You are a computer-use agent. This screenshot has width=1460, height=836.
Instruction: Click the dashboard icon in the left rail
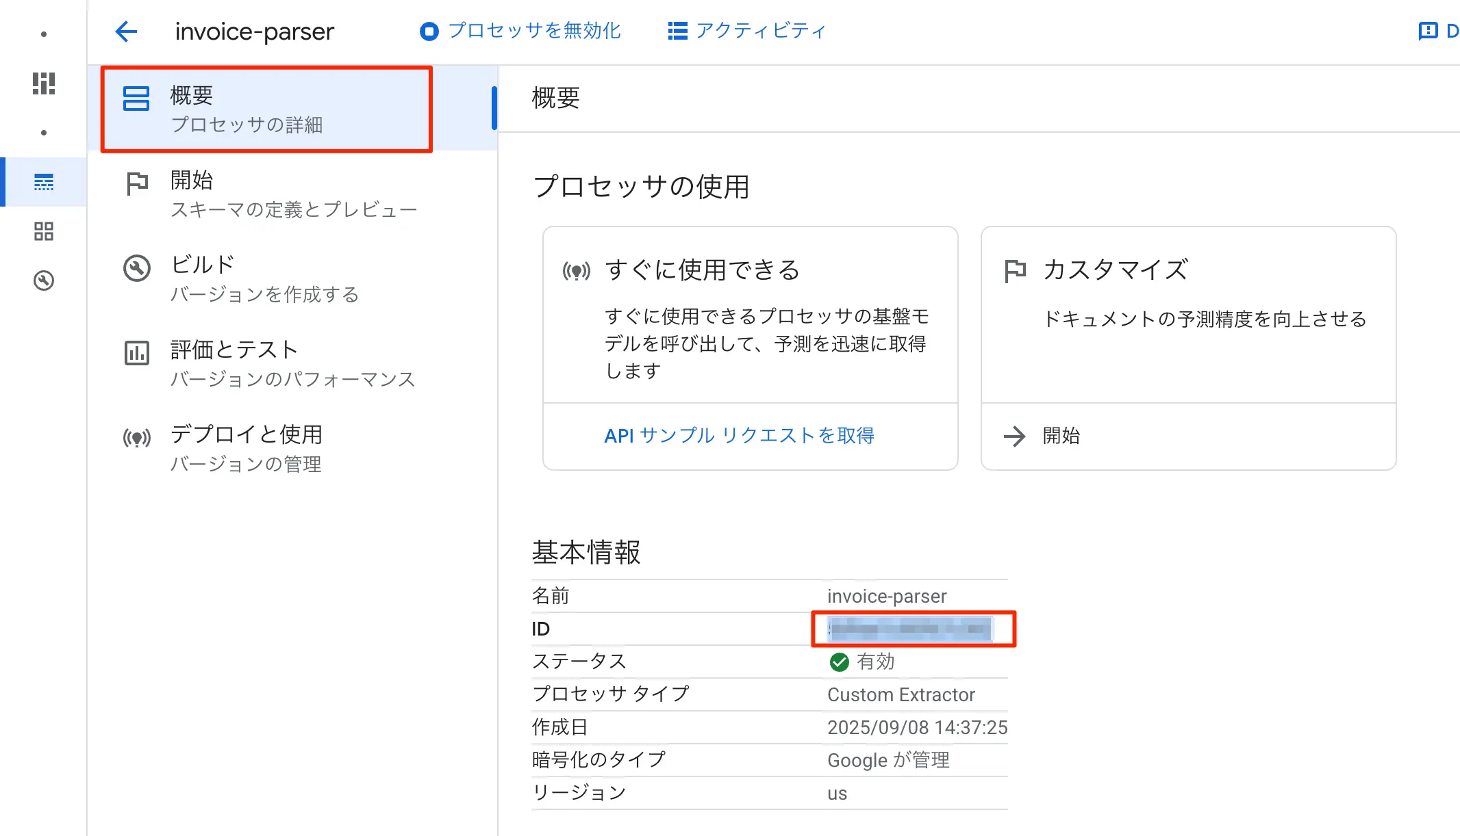pos(44,83)
